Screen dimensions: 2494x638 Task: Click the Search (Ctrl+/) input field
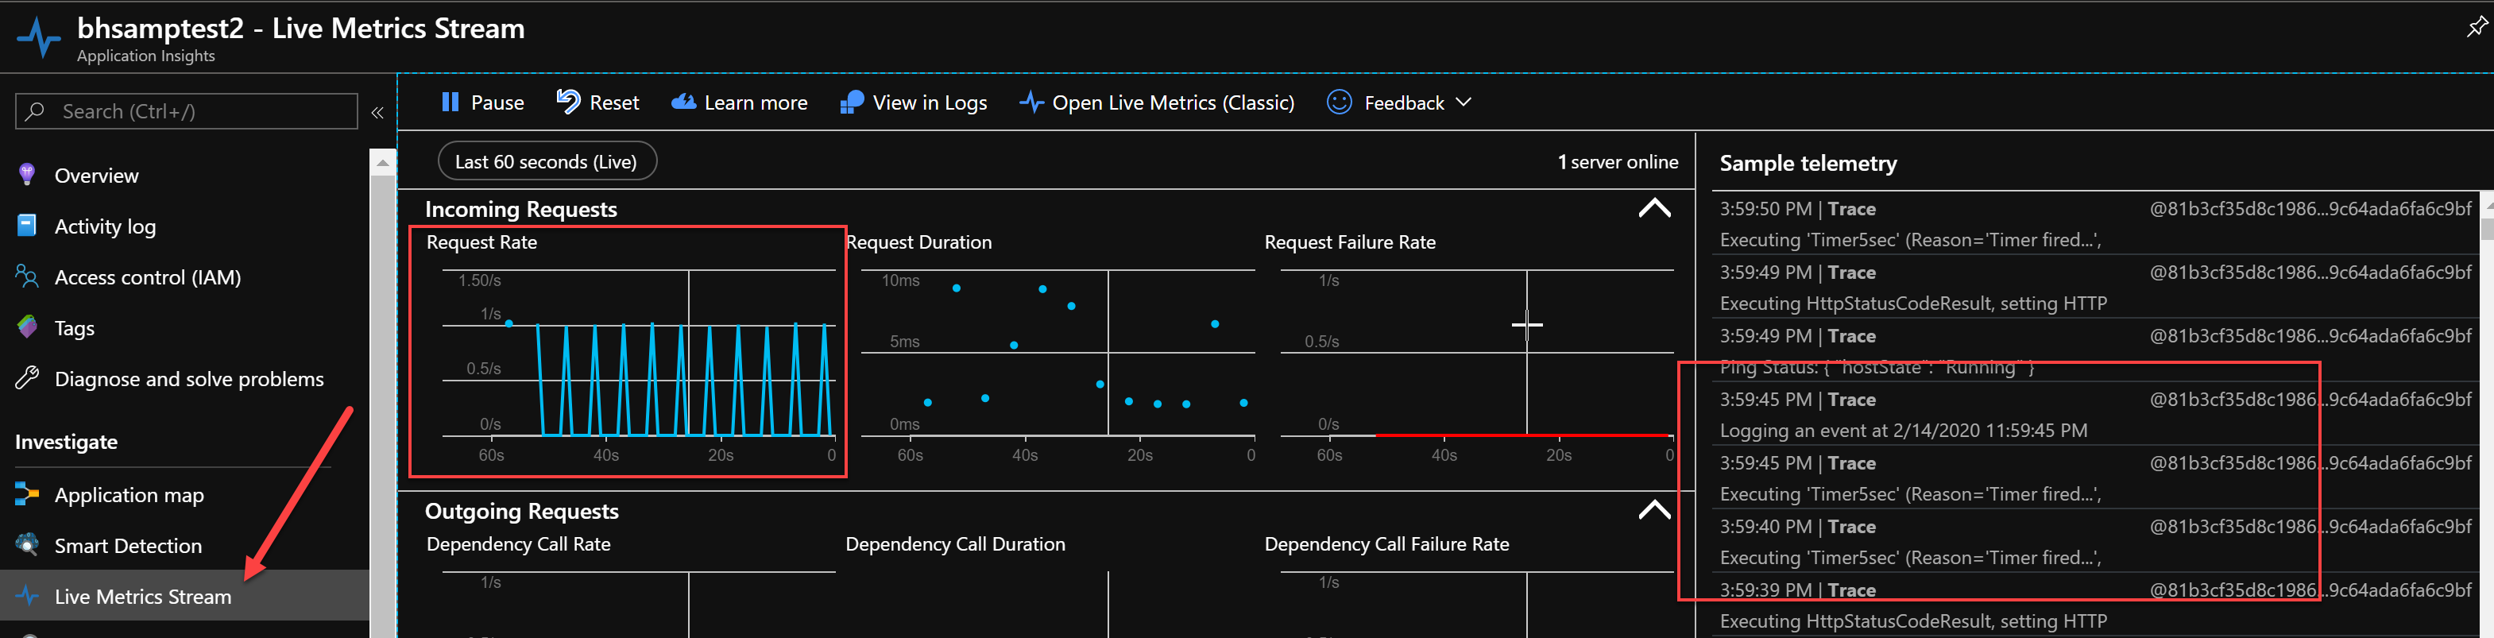click(x=187, y=111)
